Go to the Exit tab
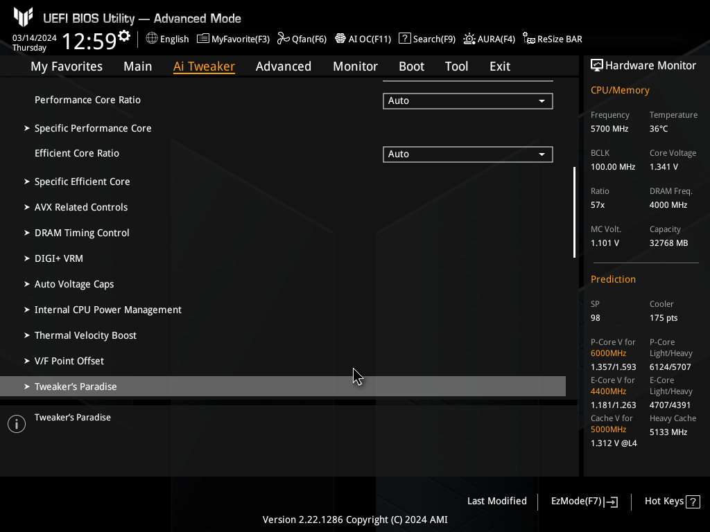This screenshot has width=710, height=532. click(x=500, y=66)
